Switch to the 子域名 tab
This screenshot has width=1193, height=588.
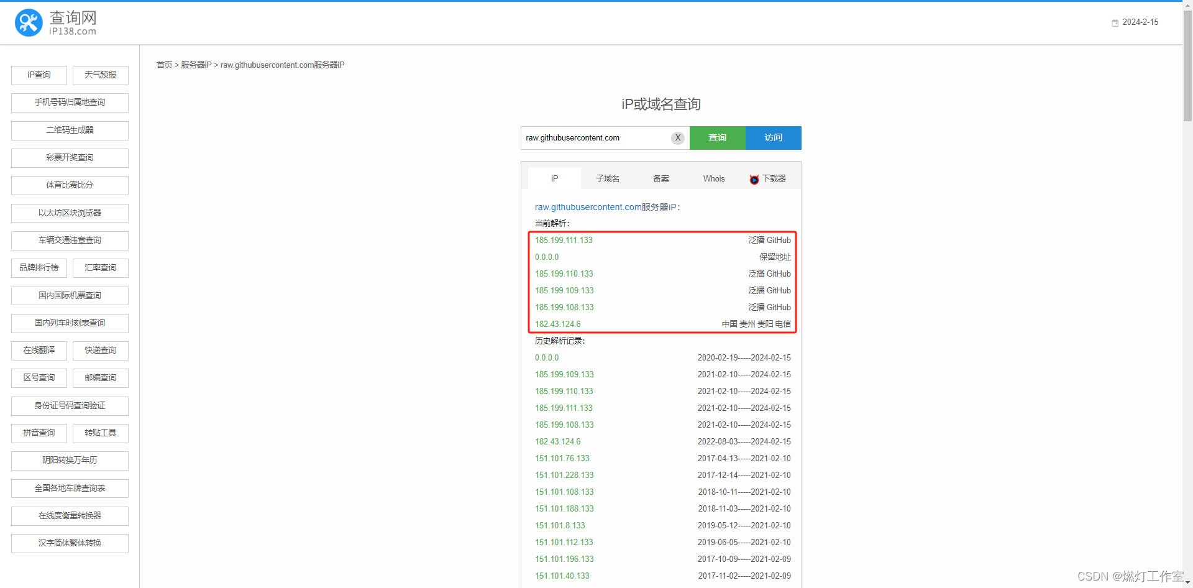[x=608, y=178]
